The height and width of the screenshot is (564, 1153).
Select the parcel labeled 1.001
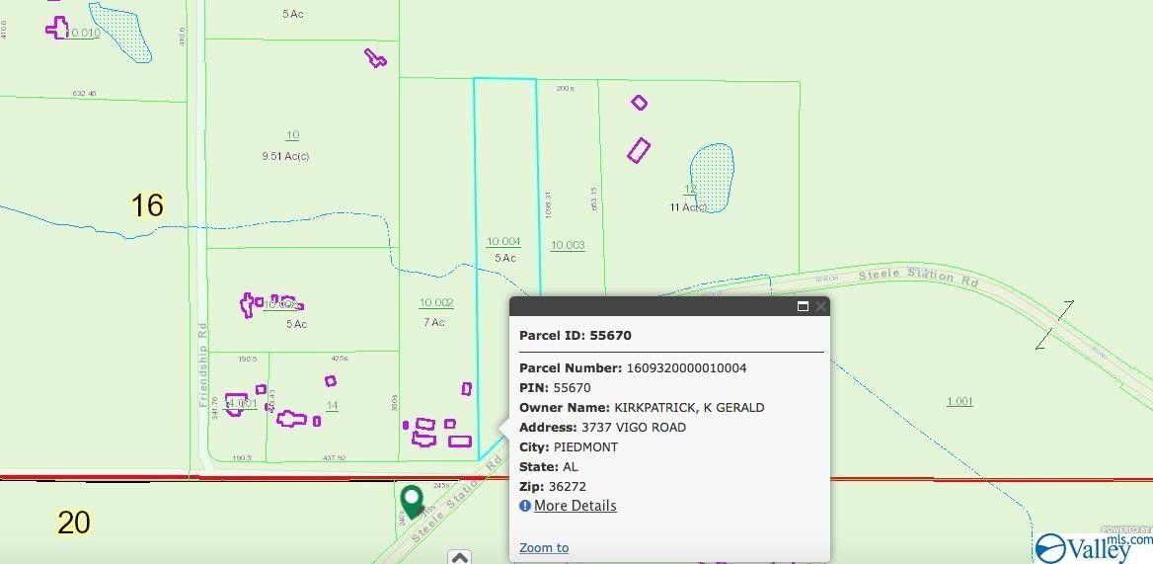[x=959, y=401]
